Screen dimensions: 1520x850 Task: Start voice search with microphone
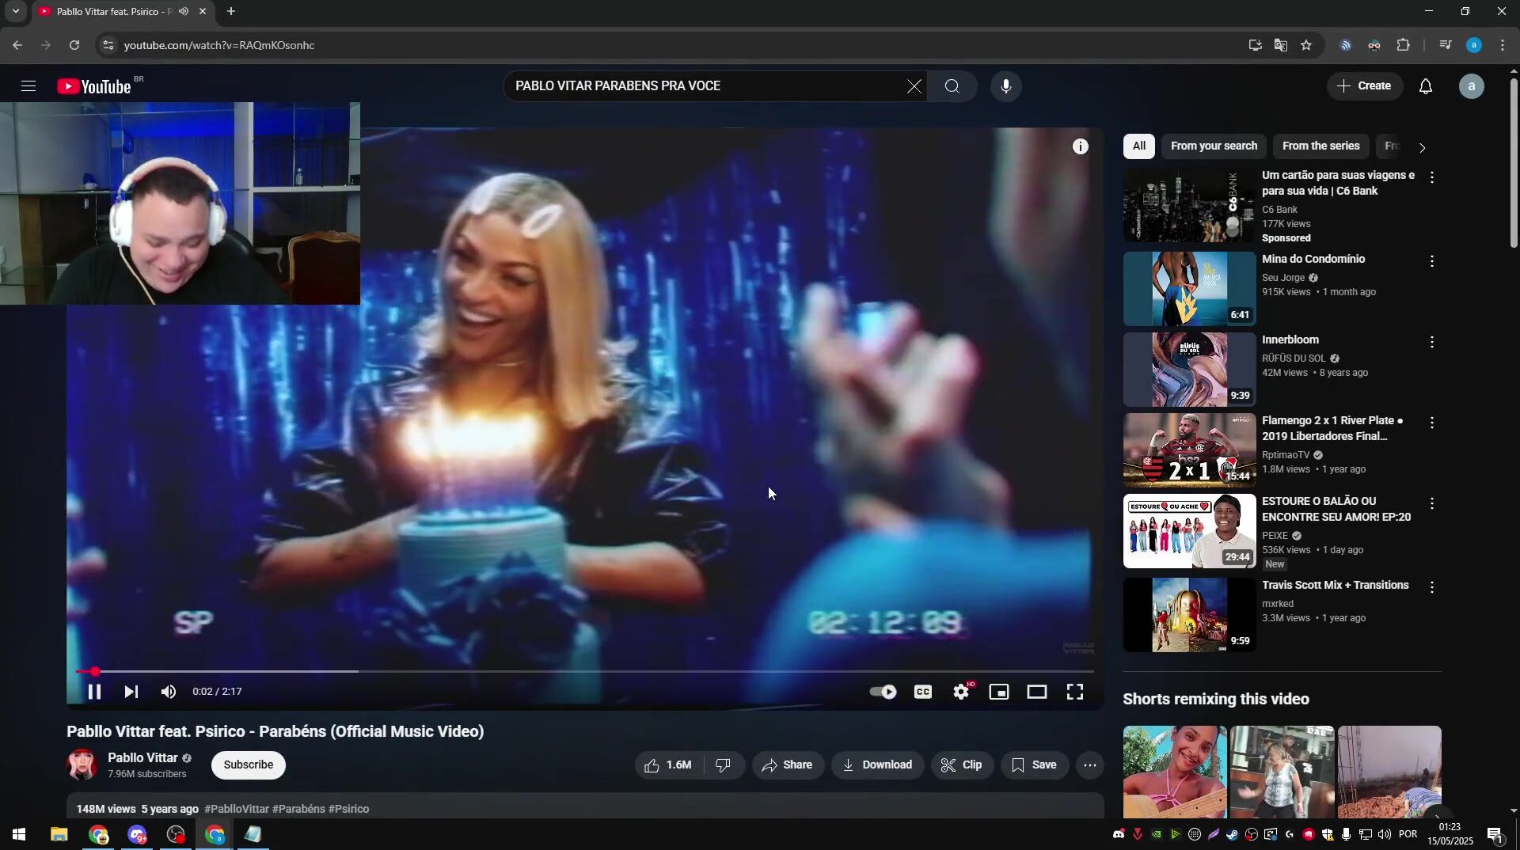point(1006,86)
